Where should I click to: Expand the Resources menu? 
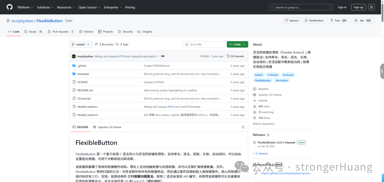(66, 7)
